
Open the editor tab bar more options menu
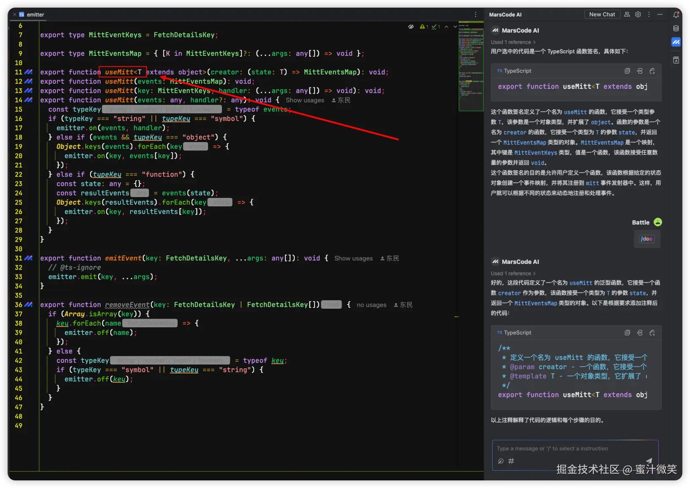[476, 14]
